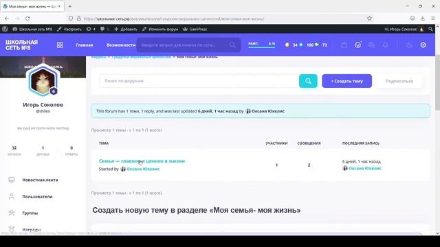
Task: Click the 'Группы' sidebar icon
Action: 12,213
